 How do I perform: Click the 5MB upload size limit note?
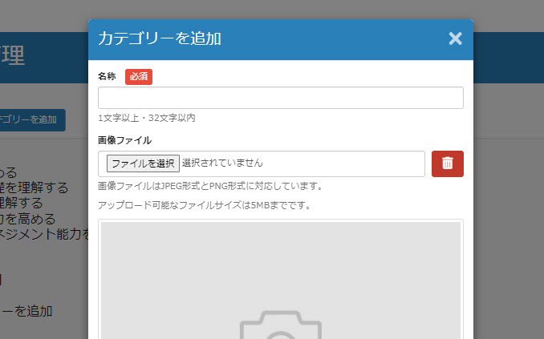204,205
